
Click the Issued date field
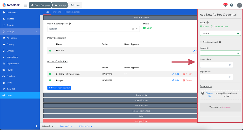coord(216,65)
